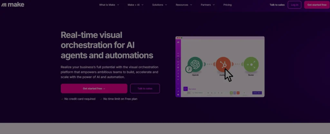Image resolution: width=330 pixels, height=134 pixels.
Task: Expand the What is Make chevron
Action: pos(118,5)
